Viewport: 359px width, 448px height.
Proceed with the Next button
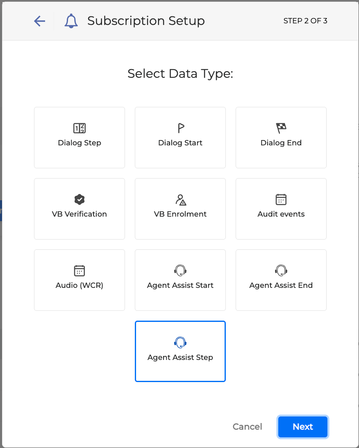[303, 427]
